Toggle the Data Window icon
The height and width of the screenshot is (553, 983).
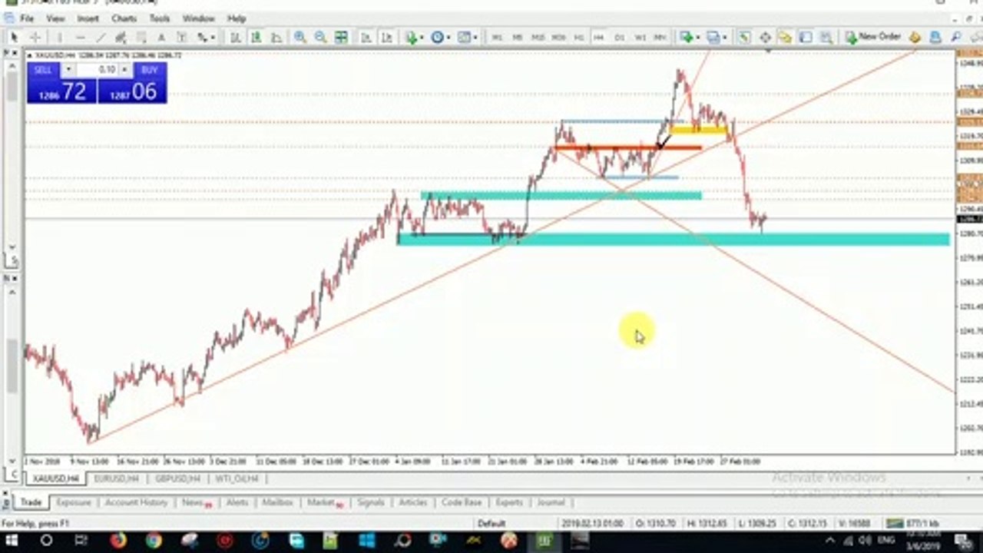[x=765, y=37]
